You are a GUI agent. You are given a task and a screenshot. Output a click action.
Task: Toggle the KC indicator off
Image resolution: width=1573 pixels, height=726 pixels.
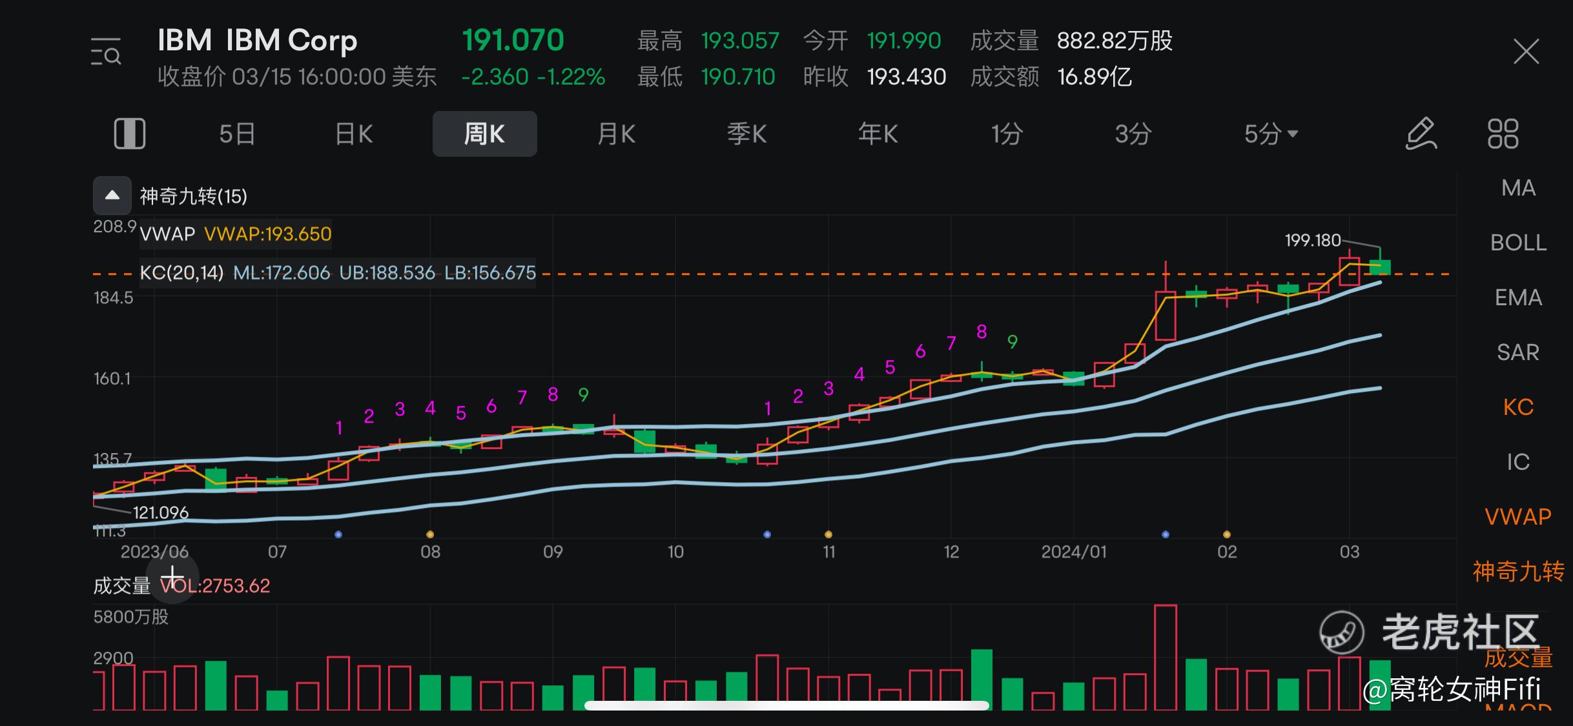tap(1518, 407)
